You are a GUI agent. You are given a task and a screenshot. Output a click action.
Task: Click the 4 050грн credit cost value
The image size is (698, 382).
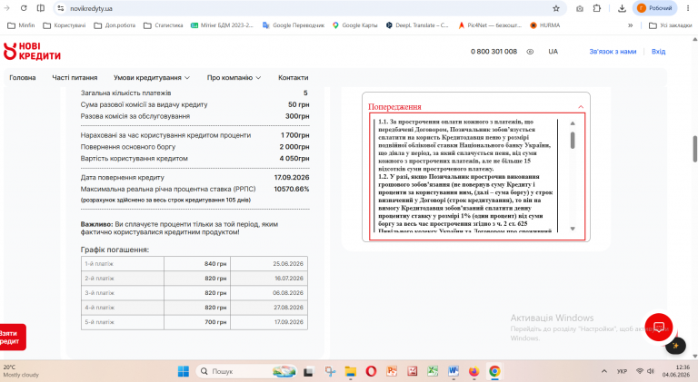(x=294, y=159)
